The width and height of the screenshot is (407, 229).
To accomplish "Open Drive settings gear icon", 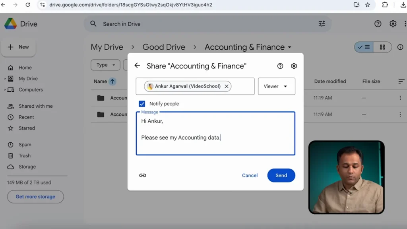I will click(x=393, y=24).
